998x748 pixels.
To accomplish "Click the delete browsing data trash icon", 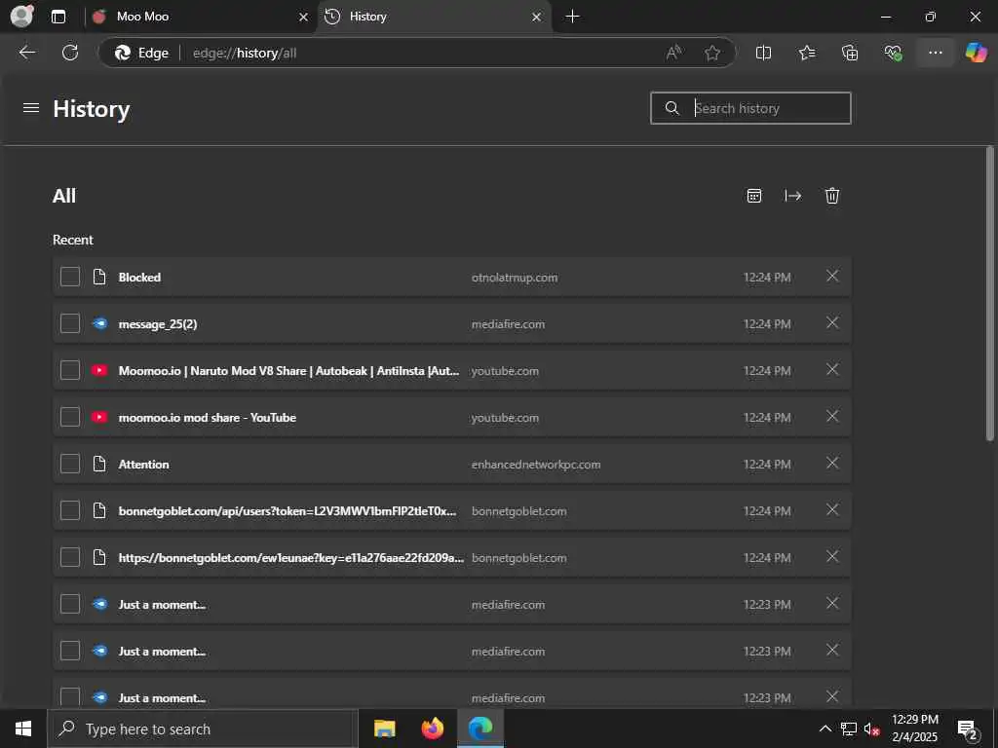I will tap(832, 196).
